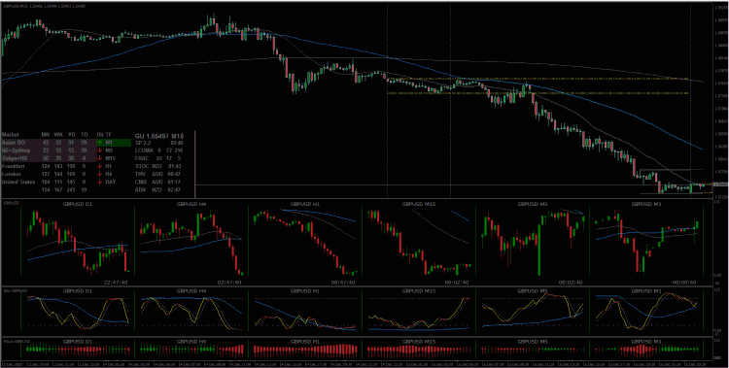
Task: Select the GBPUSD H1 mini chart
Action: click(304, 243)
